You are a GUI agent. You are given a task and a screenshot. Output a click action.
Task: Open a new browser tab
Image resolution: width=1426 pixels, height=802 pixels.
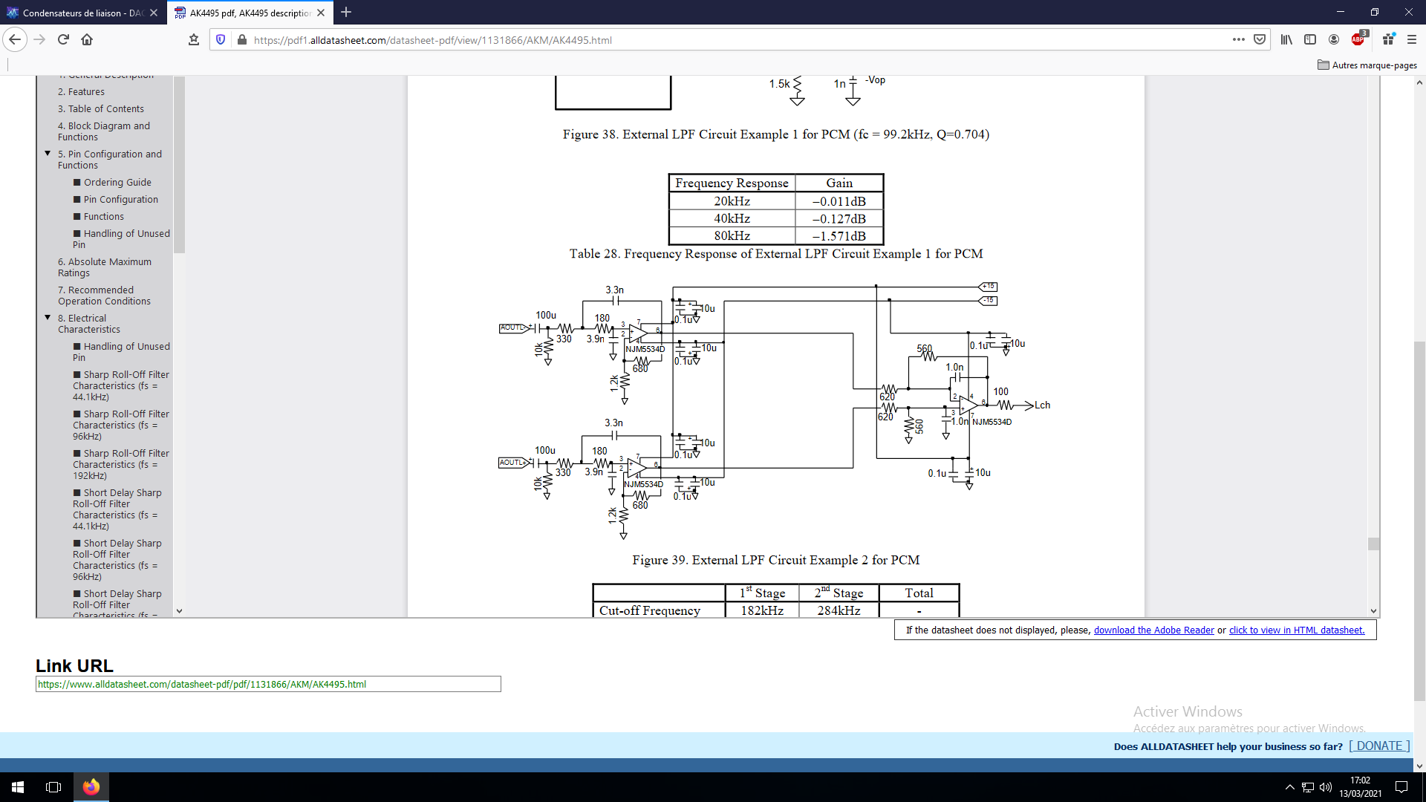pos(346,13)
